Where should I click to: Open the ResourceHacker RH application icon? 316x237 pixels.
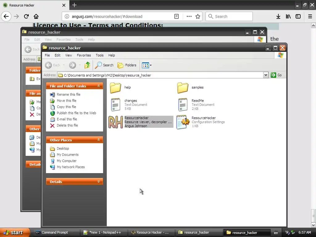pyautogui.click(x=115, y=122)
